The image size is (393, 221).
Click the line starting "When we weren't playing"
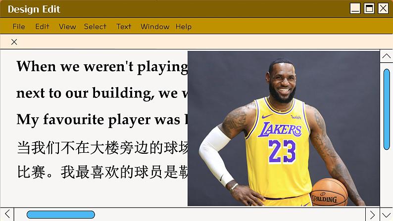(x=102, y=67)
